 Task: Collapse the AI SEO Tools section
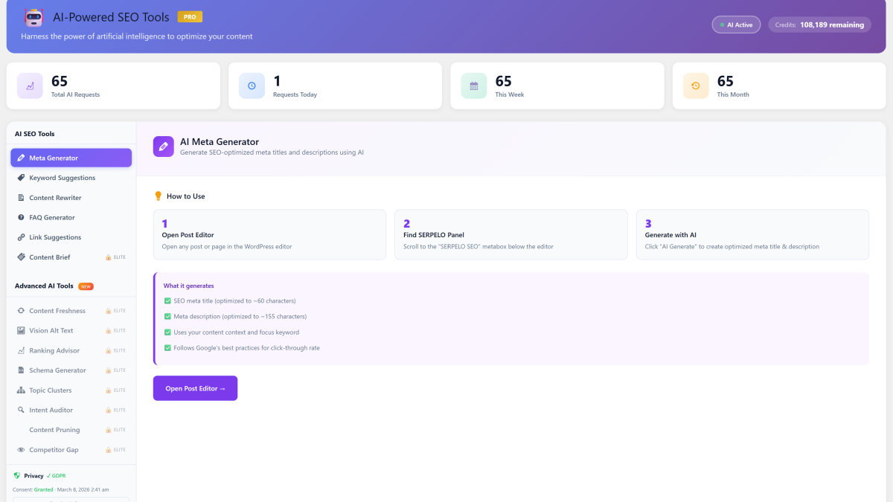tap(34, 133)
